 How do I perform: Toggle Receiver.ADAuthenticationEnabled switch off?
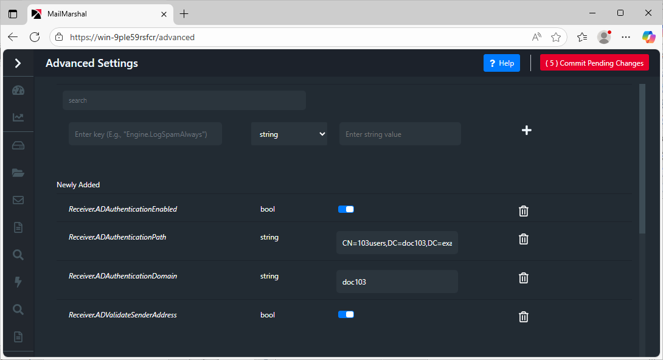coord(345,209)
